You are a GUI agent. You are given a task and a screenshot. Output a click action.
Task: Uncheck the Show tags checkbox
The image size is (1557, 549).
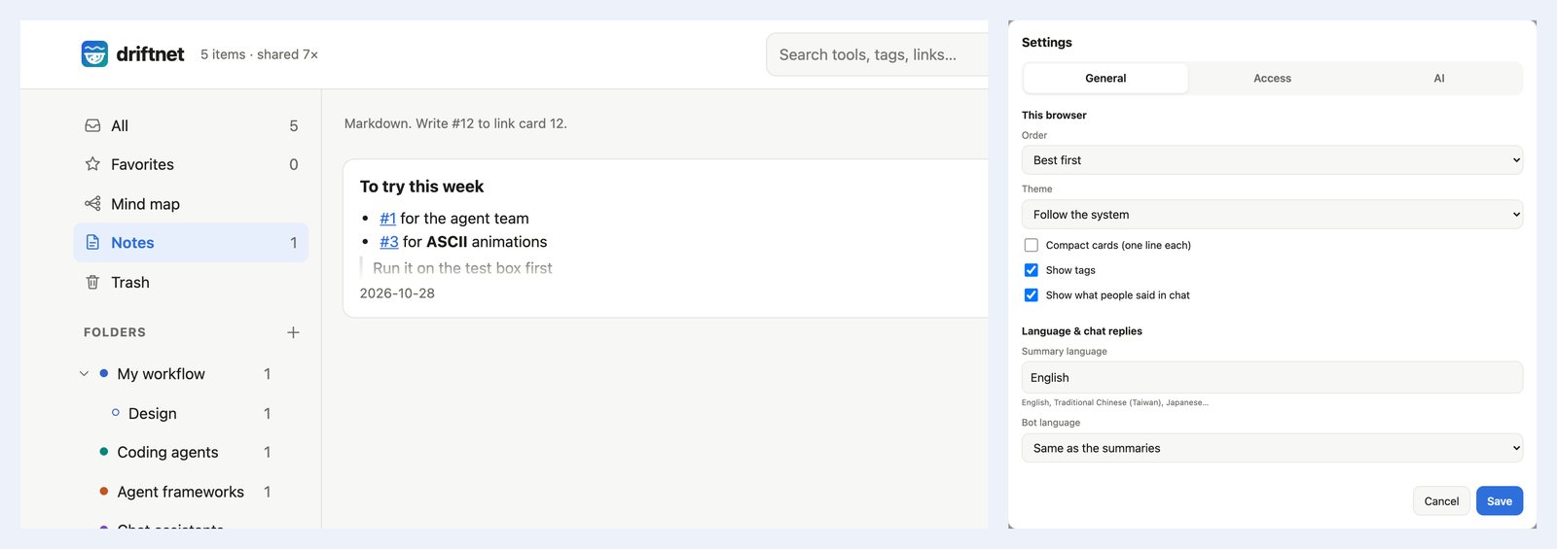(1032, 270)
